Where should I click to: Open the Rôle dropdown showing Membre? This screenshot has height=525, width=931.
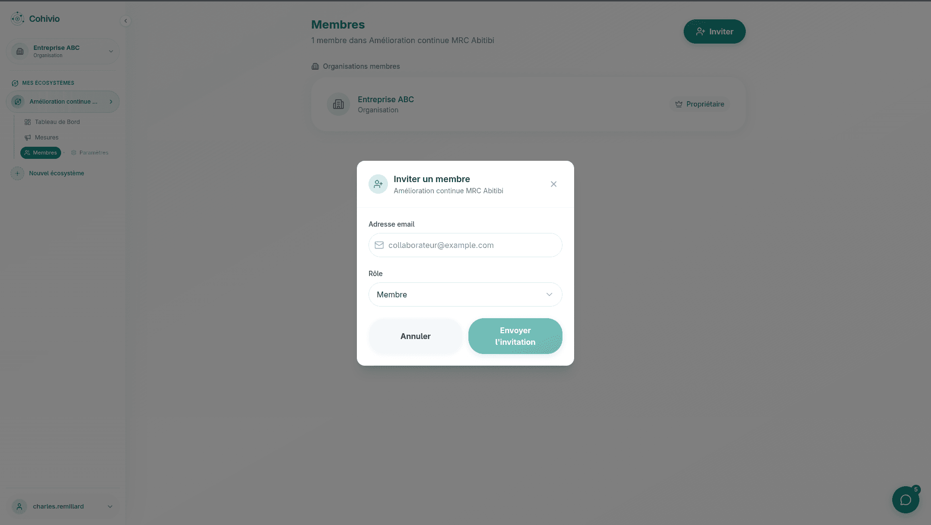click(465, 294)
